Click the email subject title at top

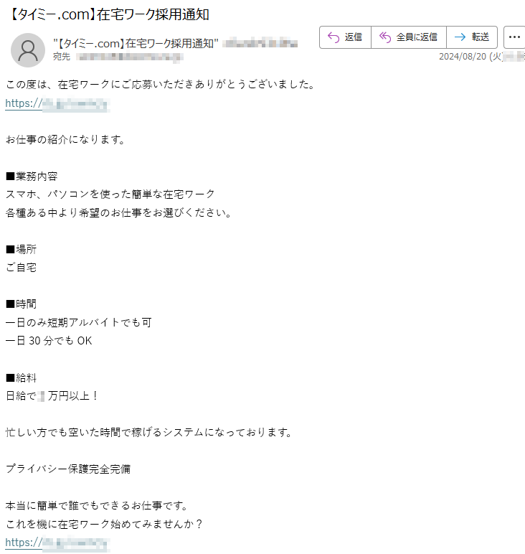pos(108,14)
